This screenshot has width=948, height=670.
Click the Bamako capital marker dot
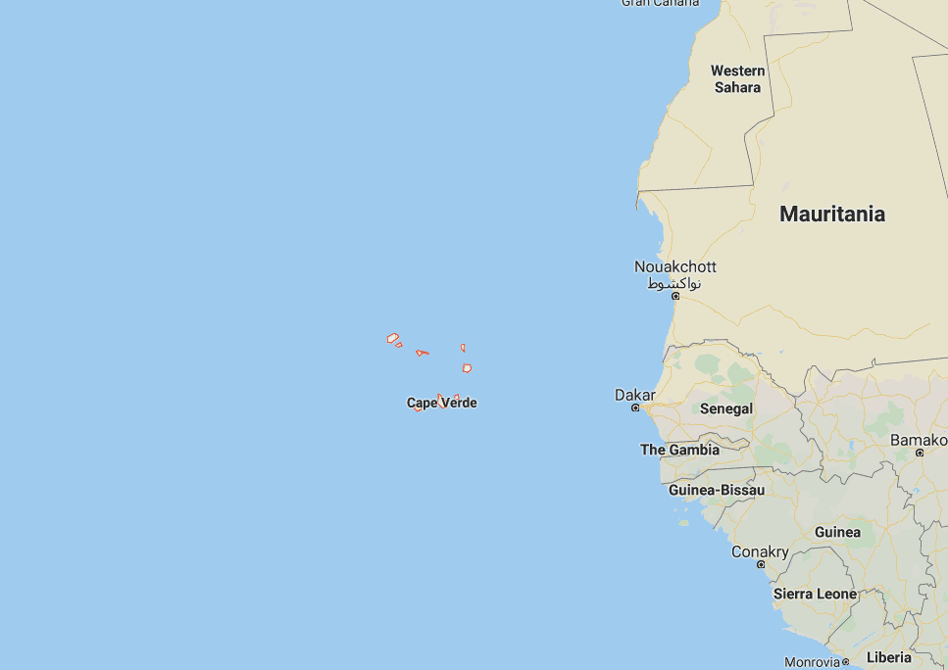[x=919, y=453]
